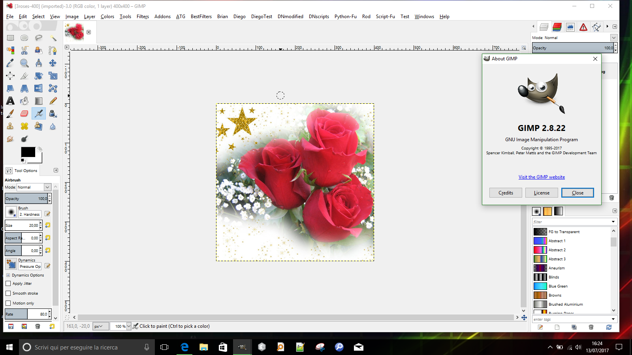Open the airbrush Mode dropdown in Tool Options
This screenshot has width=632, height=355.
[x=34, y=187]
